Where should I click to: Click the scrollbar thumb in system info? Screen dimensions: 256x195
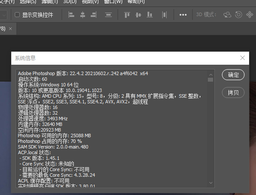click(x=210, y=79)
